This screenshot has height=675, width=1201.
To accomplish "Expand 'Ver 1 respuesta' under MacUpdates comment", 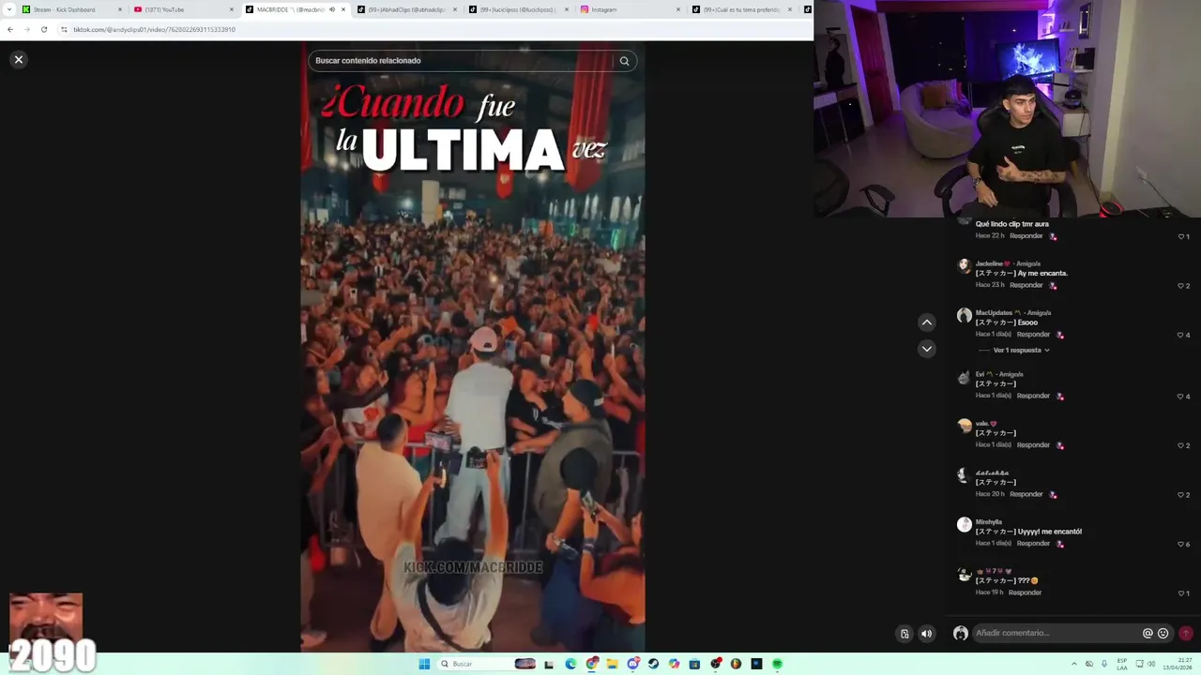I will click(1021, 351).
